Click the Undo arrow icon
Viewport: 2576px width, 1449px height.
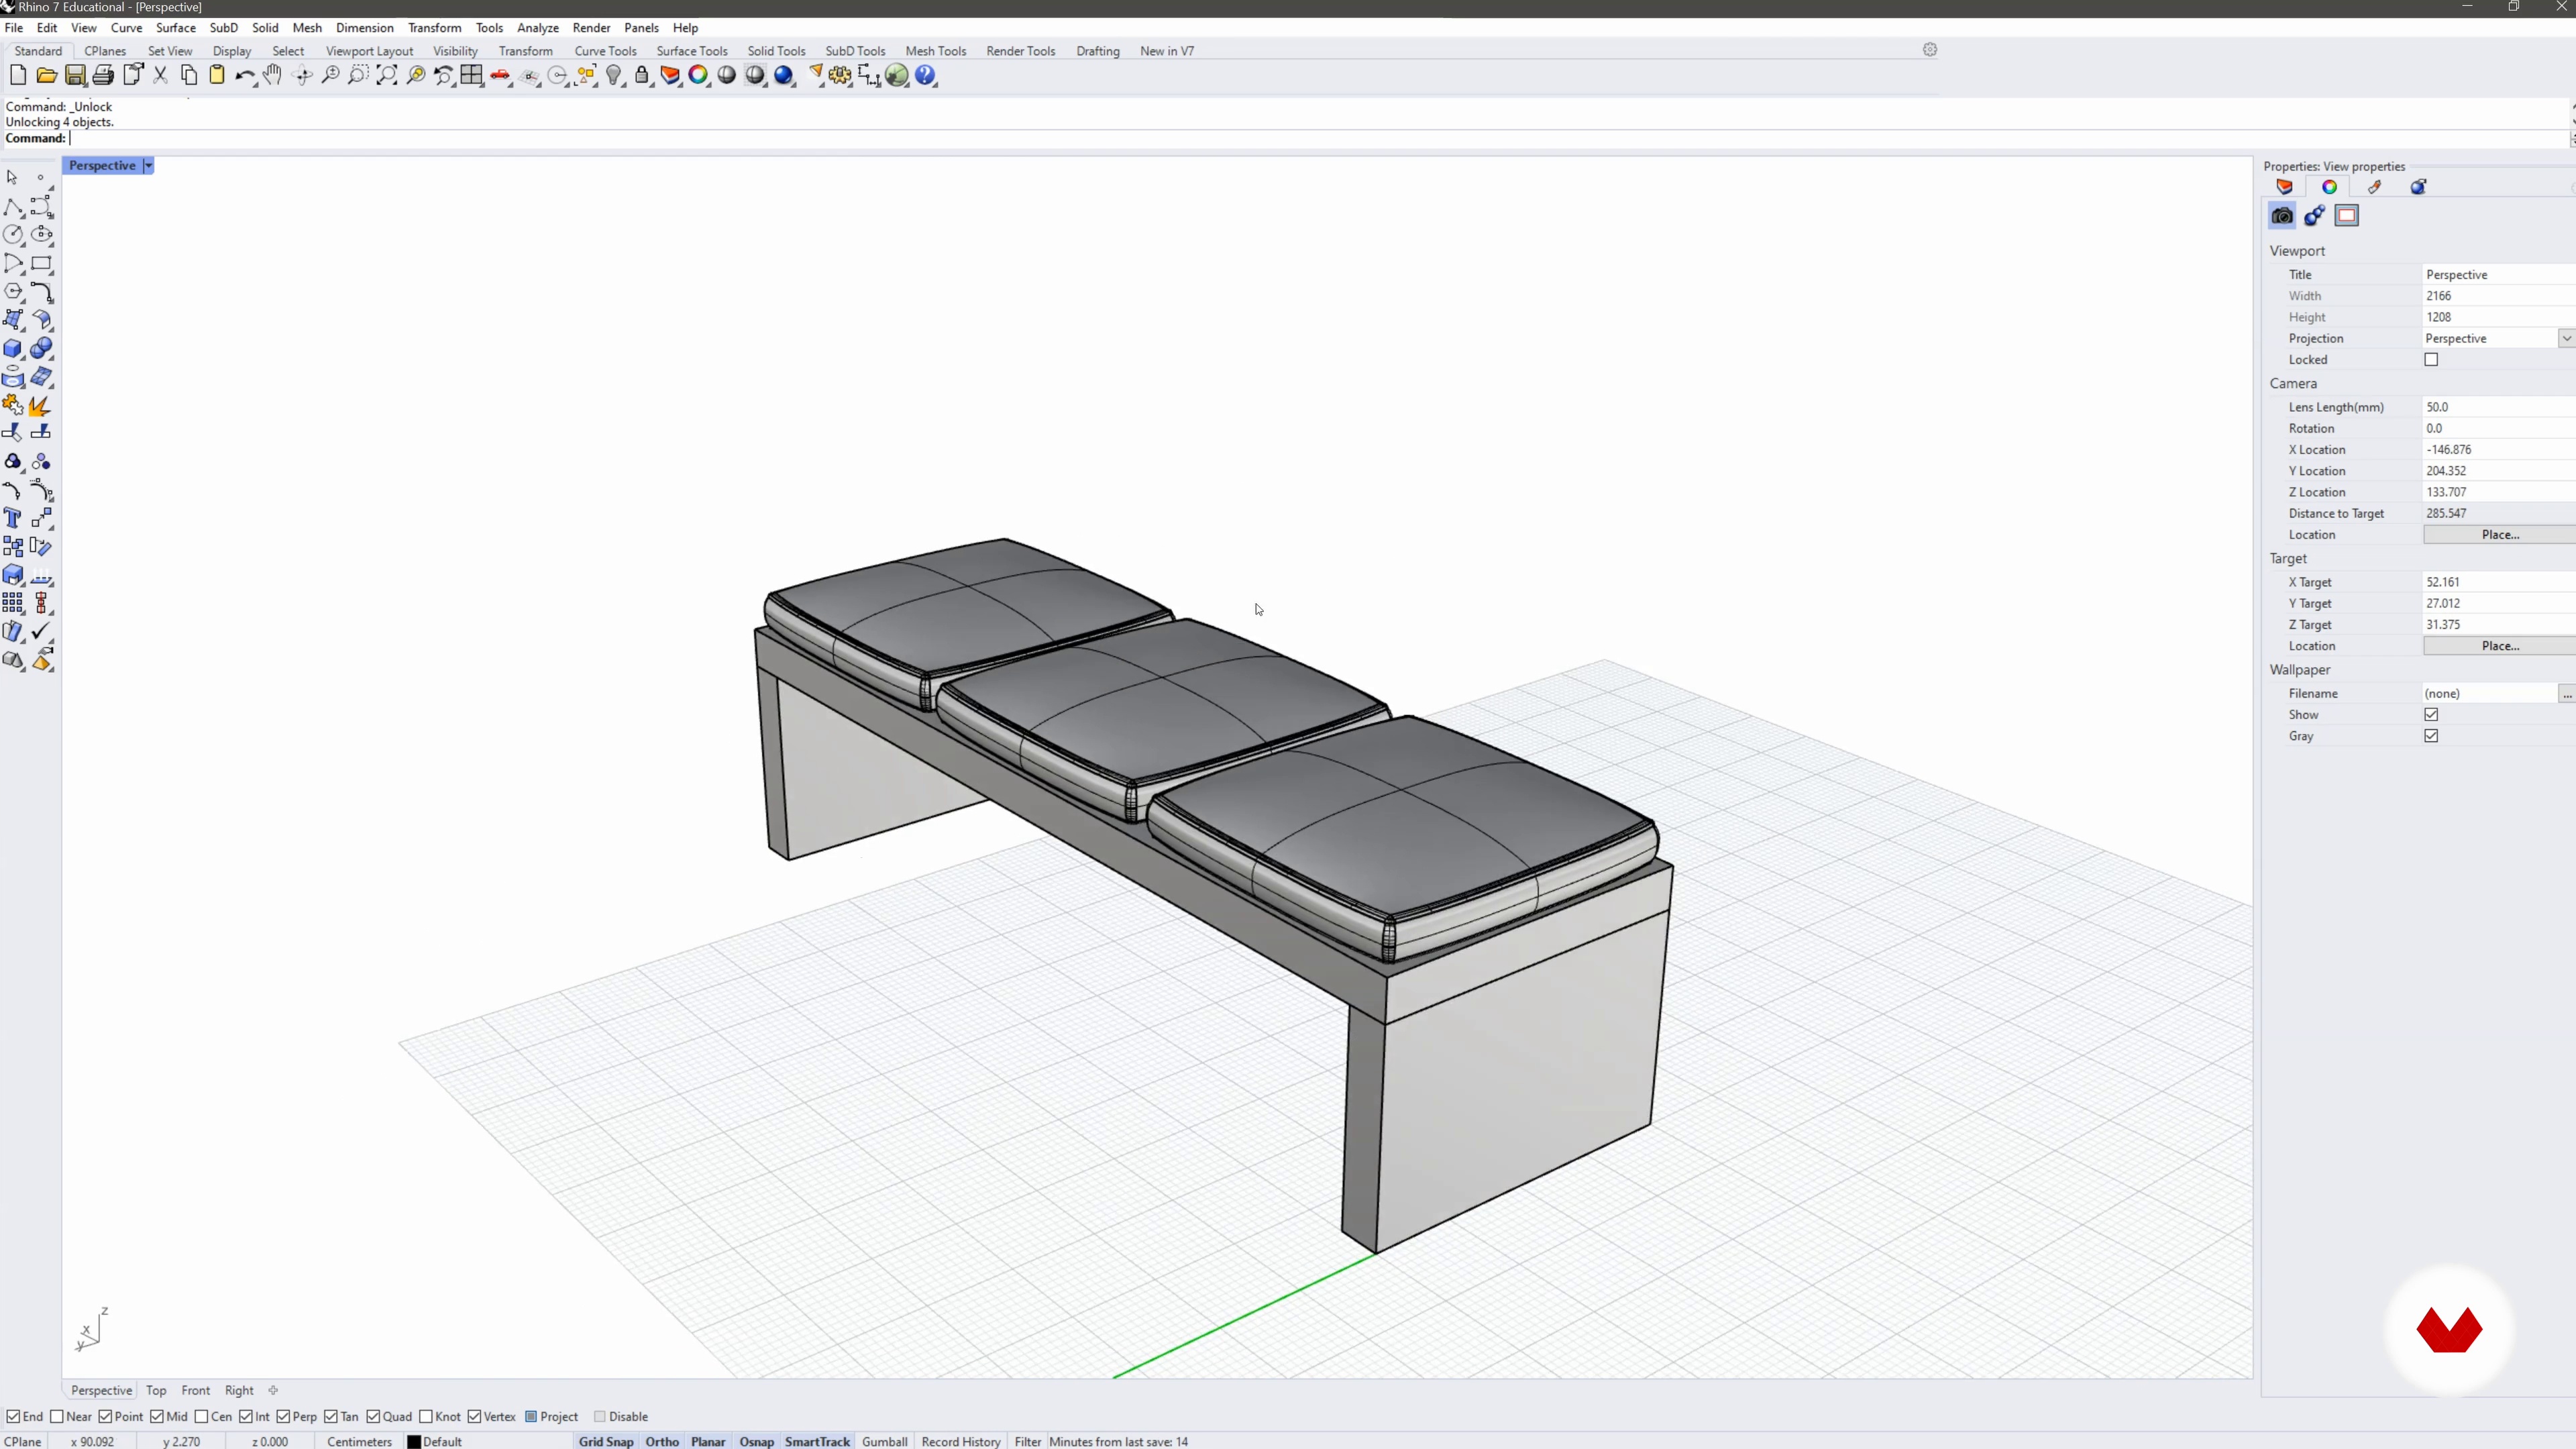point(245,75)
